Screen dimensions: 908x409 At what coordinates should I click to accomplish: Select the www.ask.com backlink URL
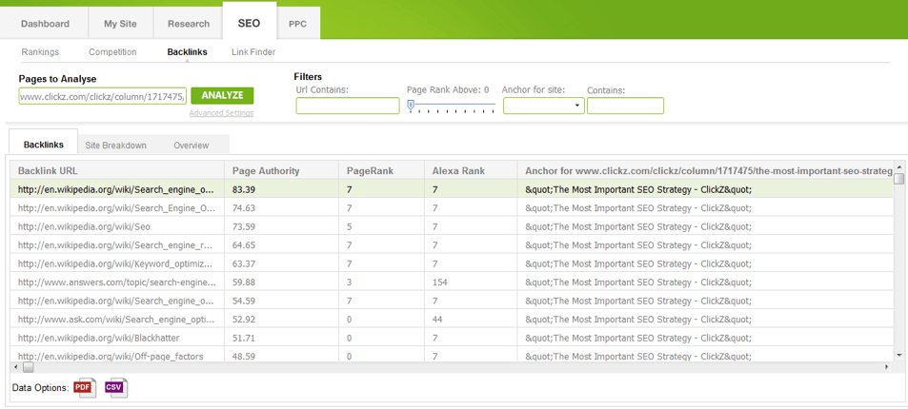(x=117, y=320)
